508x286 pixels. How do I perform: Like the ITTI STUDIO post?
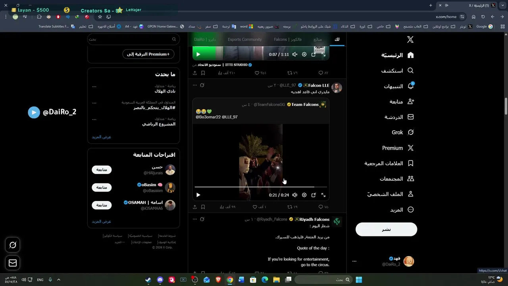point(260,73)
